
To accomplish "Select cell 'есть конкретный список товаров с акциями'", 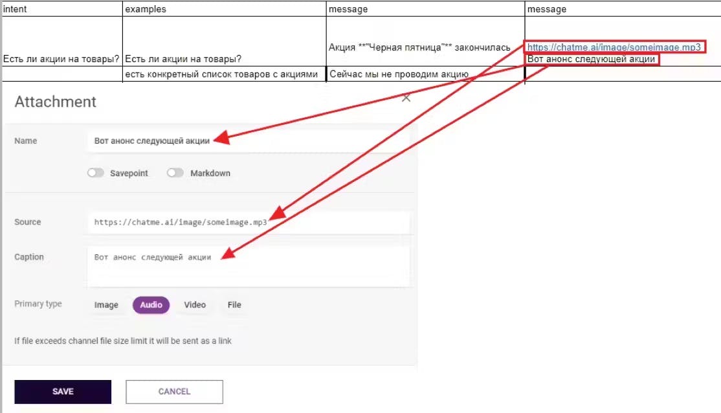I will [225, 74].
